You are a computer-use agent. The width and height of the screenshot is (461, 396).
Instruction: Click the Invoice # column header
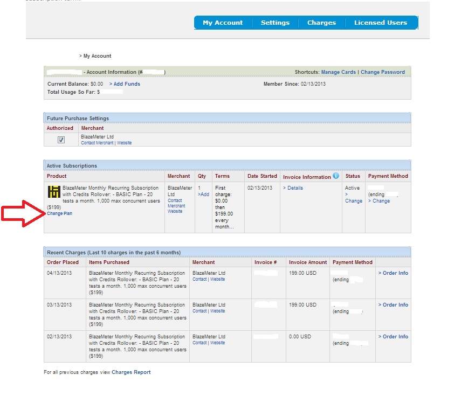tap(265, 262)
